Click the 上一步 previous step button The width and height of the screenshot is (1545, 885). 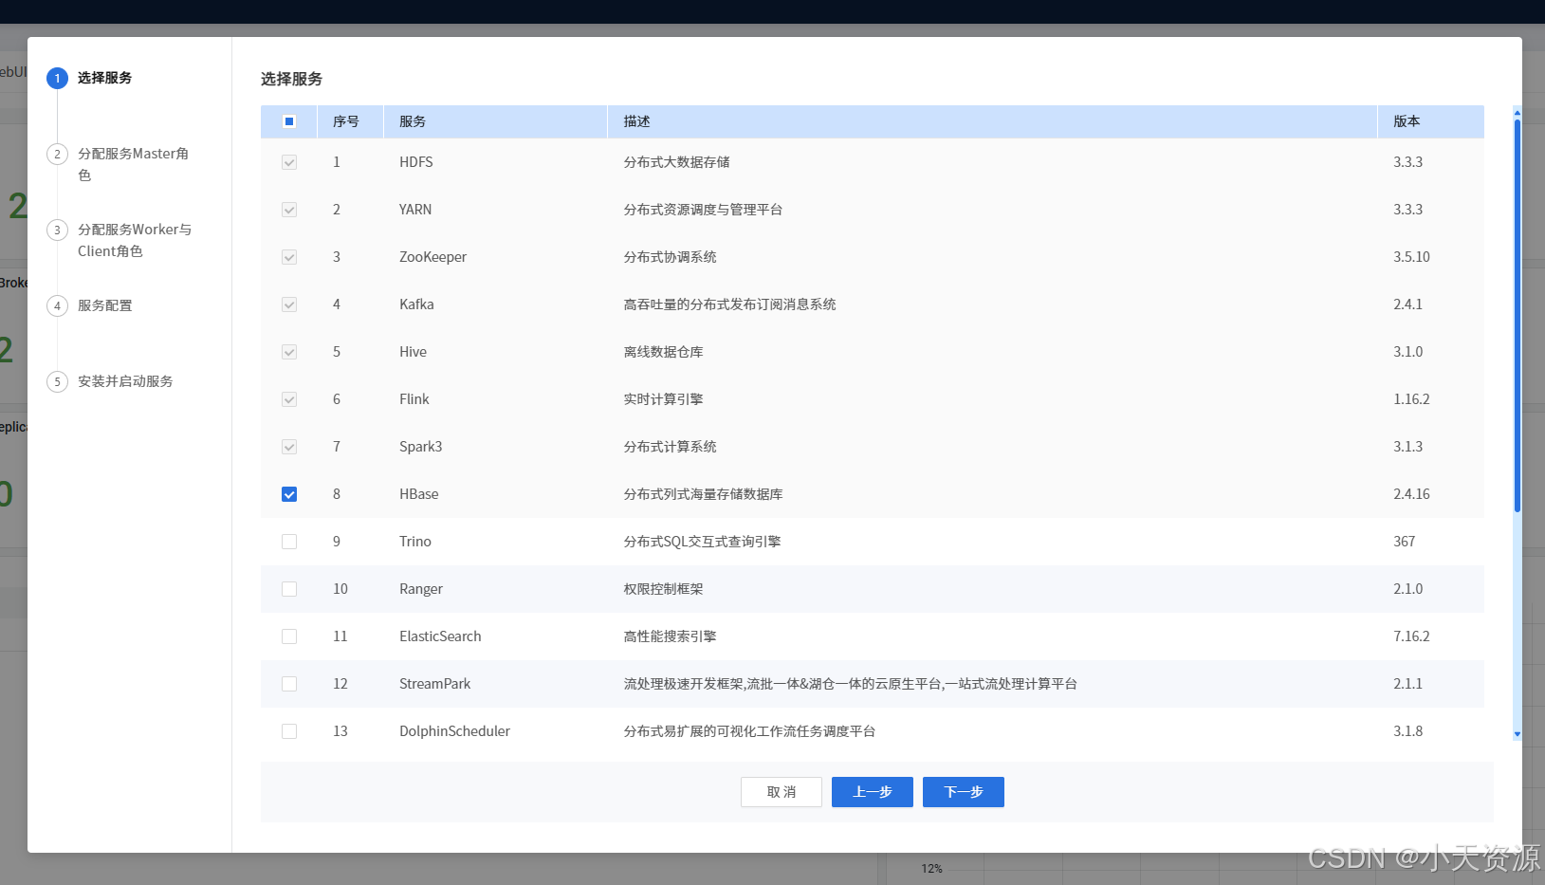(x=872, y=792)
